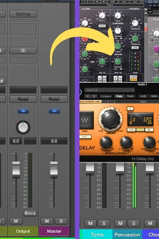Click the red EQ gain knob
Image resolution: width=159 pixels, height=239 pixels.
point(85,39)
